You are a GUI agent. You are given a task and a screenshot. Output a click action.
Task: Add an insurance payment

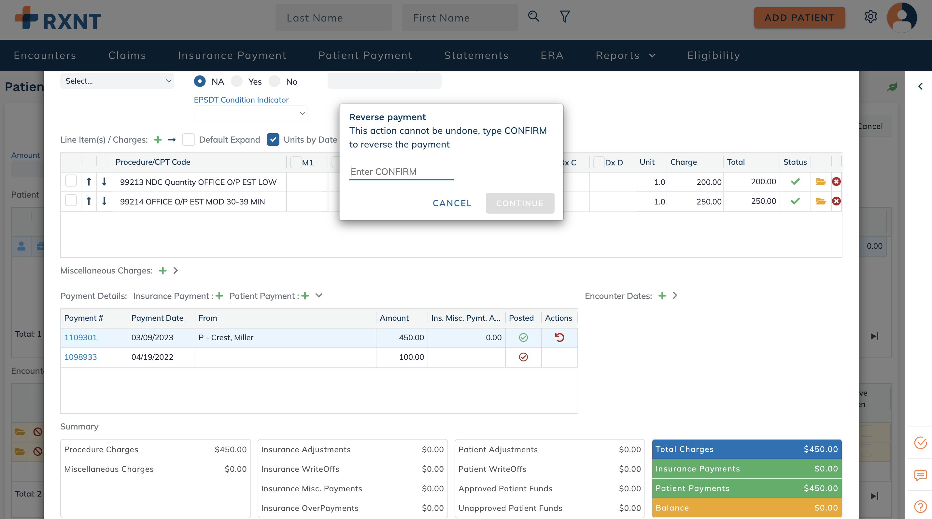[x=219, y=296]
